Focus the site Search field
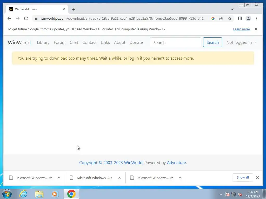Screen dimensions: 266x199 click(x=175, y=42)
